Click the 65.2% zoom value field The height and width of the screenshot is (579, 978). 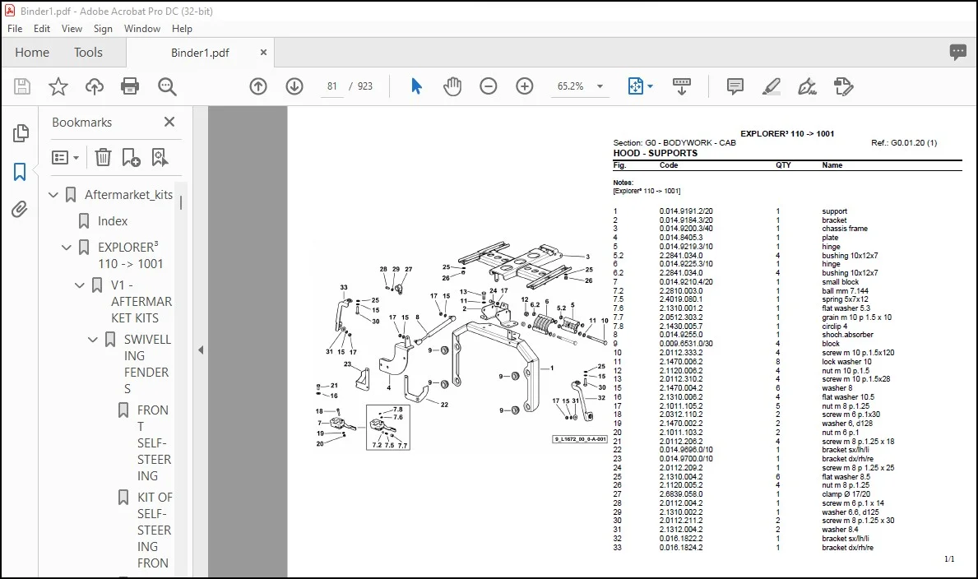(x=570, y=86)
